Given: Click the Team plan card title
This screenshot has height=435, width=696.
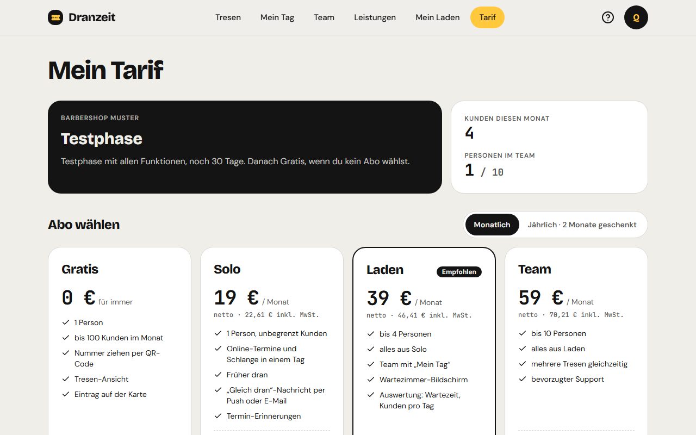Looking at the screenshot, I should [535, 269].
